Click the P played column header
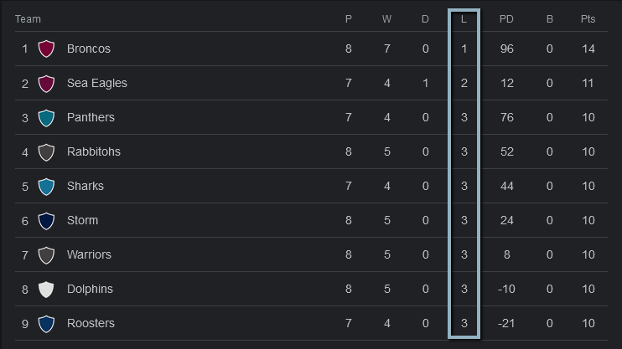Image resolution: width=622 pixels, height=349 pixels. tap(348, 19)
